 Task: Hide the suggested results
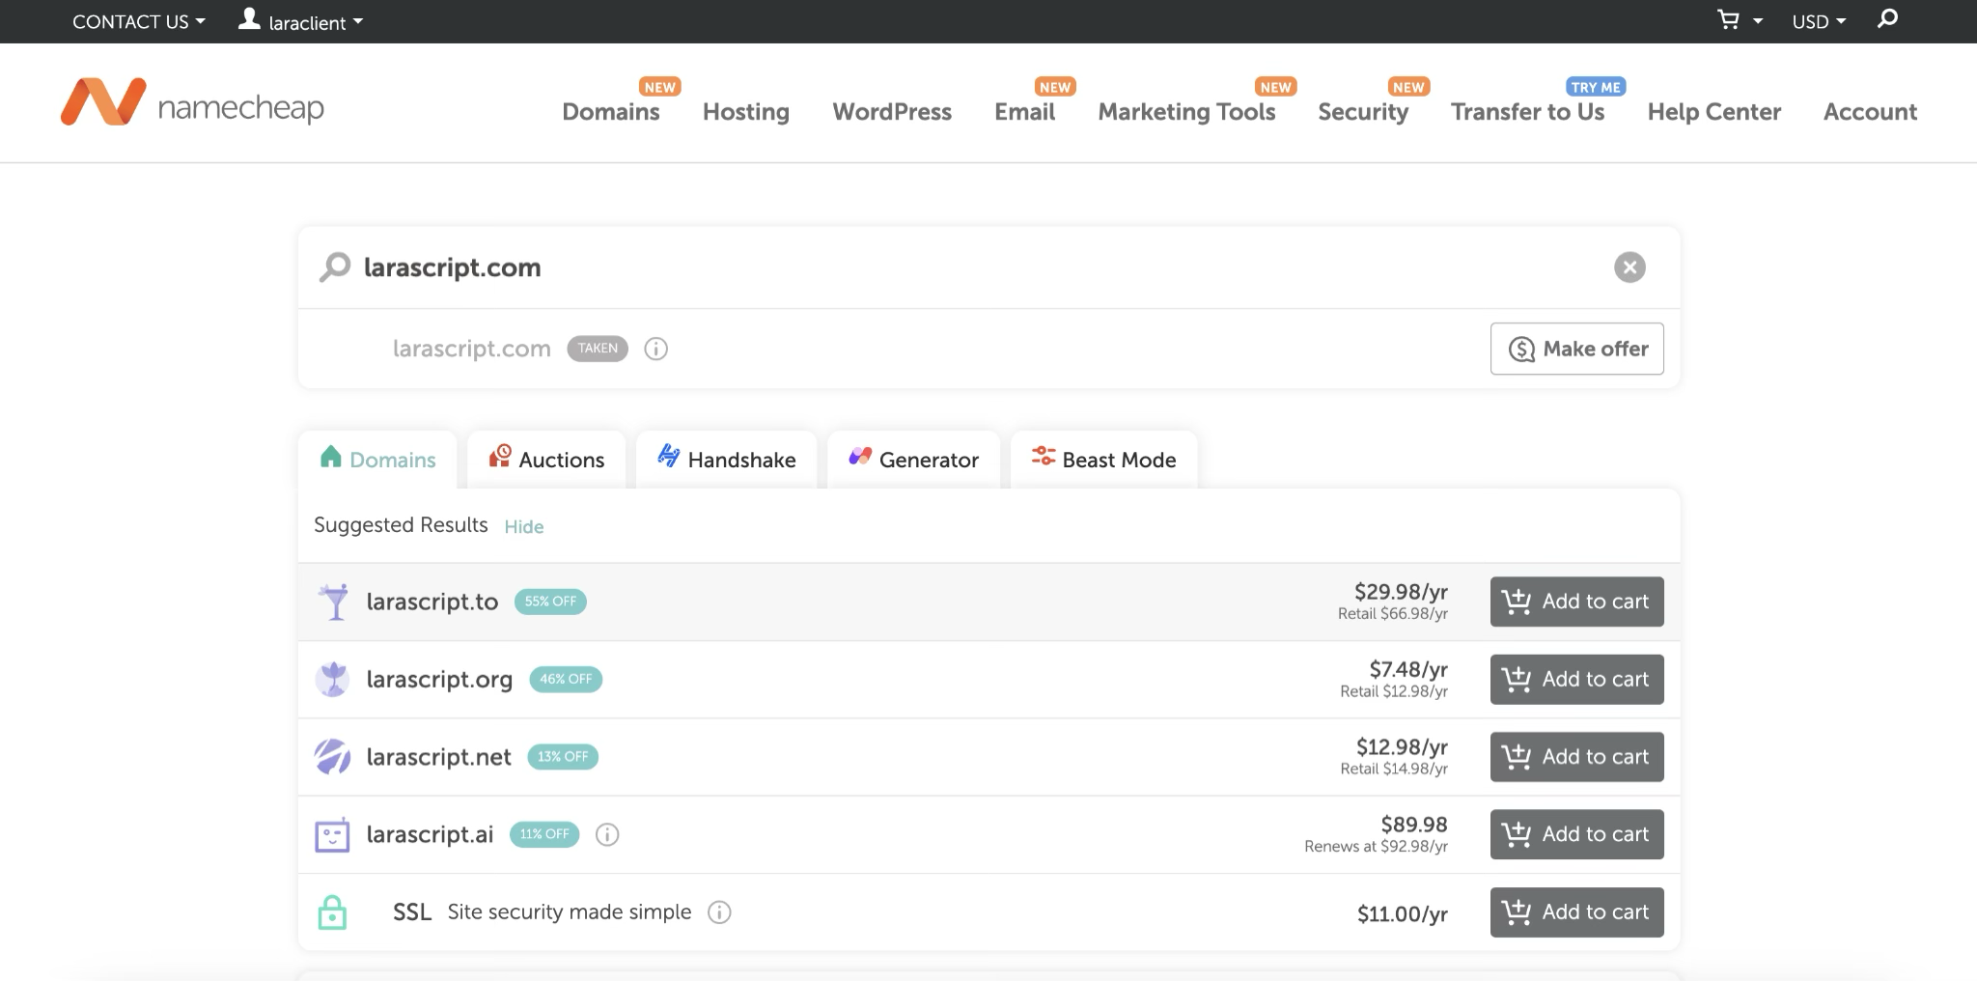[523, 527]
